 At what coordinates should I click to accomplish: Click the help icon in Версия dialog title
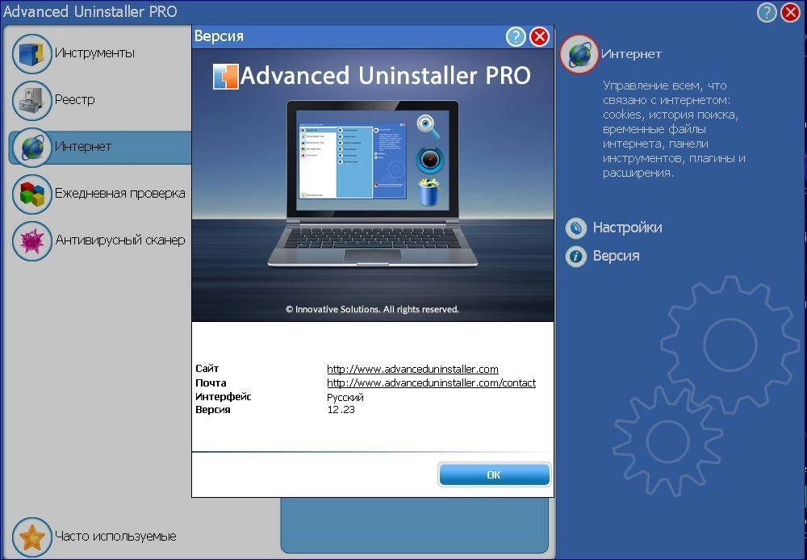click(516, 36)
